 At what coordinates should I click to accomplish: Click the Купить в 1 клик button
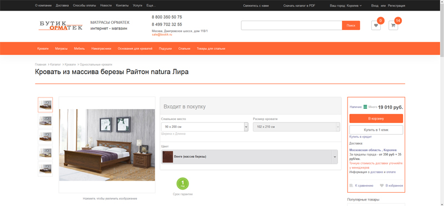pos(376,130)
